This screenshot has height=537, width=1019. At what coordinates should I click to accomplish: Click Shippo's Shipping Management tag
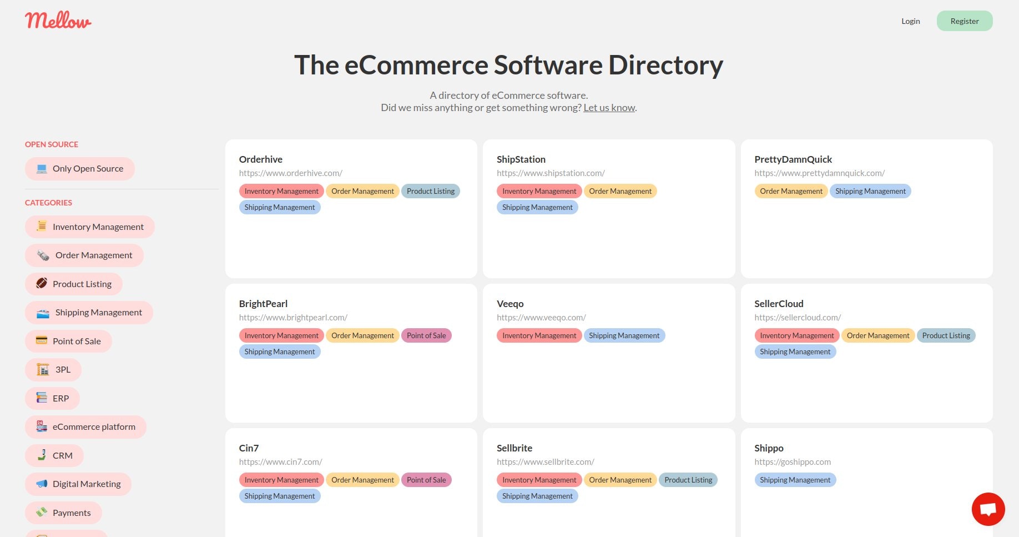tap(795, 480)
